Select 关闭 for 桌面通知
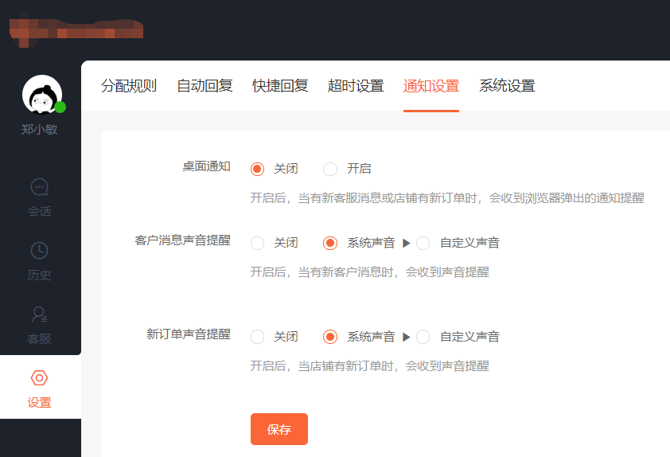The height and width of the screenshot is (457, 670). (257, 169)
